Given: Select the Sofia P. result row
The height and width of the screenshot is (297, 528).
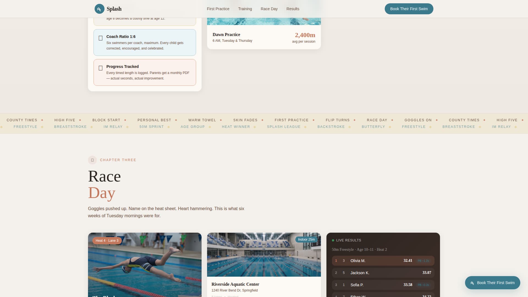Looking at the screenshot, I should (383, 285).
